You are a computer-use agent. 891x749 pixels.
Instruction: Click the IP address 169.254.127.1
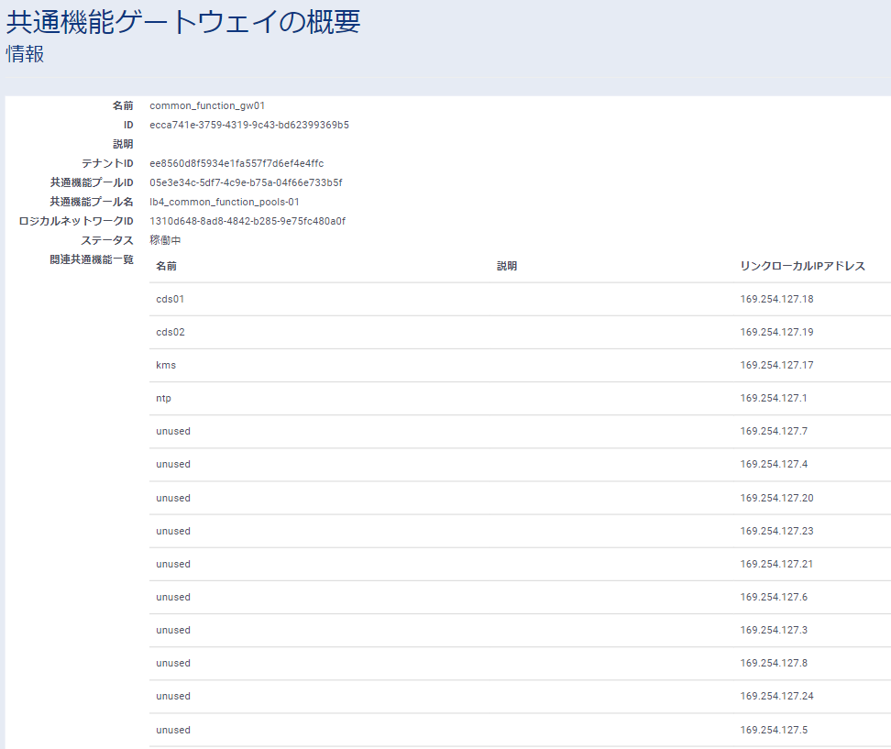tap(774, 398)
